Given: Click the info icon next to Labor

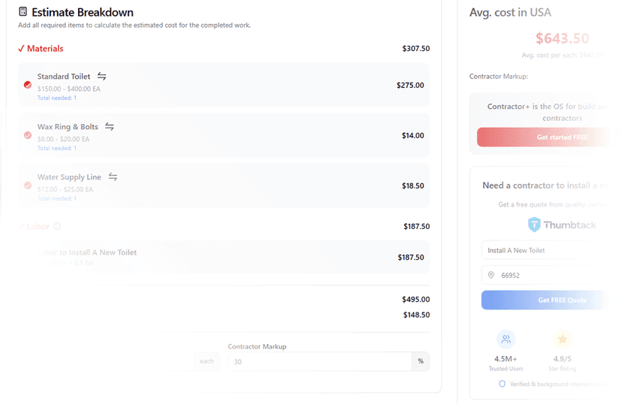Looking at the screenshot, I should [x=58, y=226].
